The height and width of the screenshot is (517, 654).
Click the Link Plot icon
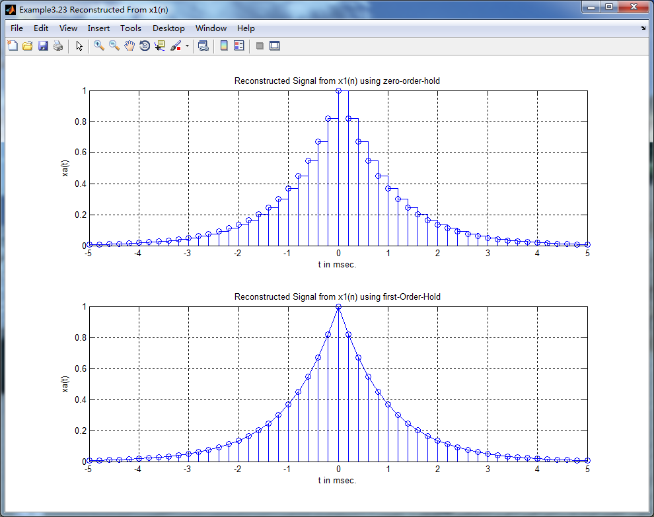[203, 46]
